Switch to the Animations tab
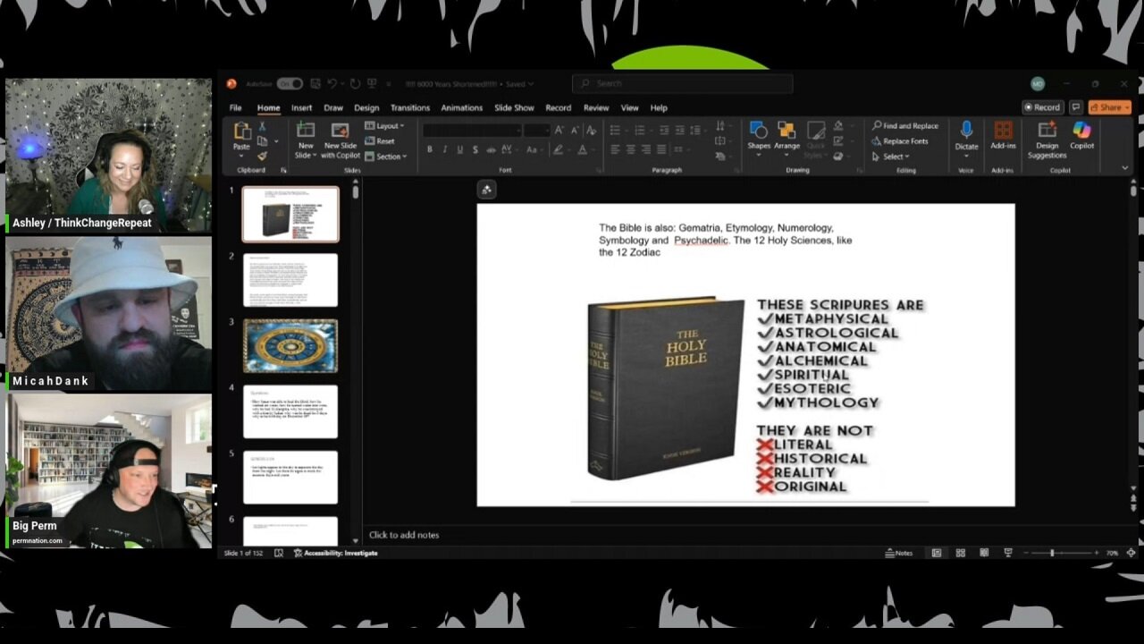This screenshot has width=1144, height=644. (x=462, y=108)
